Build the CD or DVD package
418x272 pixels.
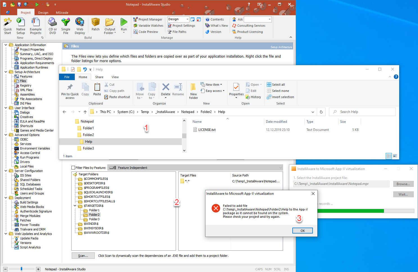click(x=53, y=26)
